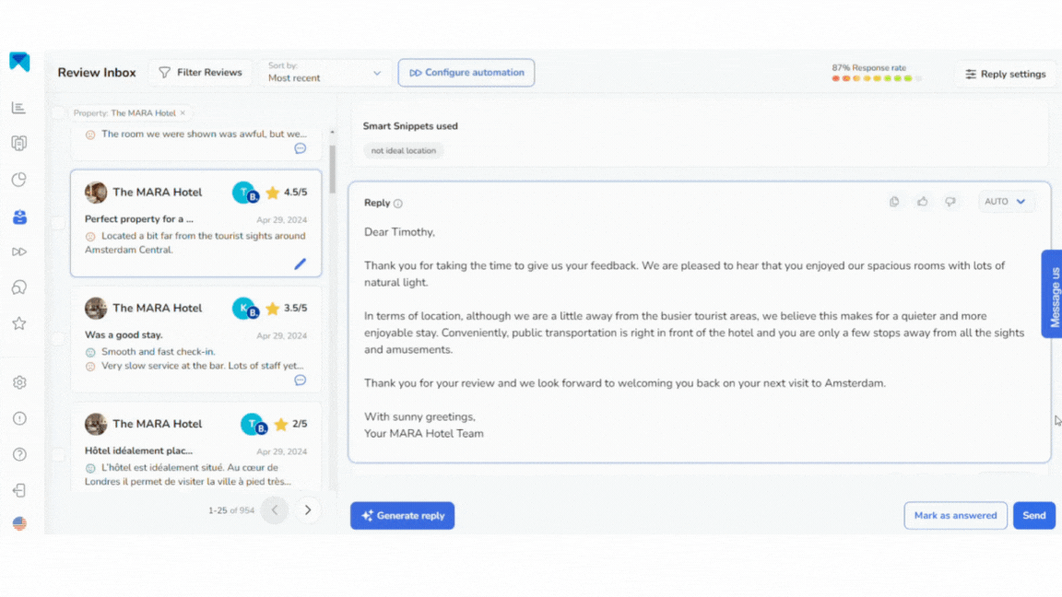Image resolution: width=1062 pixels, height=597 pixels.
Task: Open the settings gear in sidebar
Action: (19, 382)
